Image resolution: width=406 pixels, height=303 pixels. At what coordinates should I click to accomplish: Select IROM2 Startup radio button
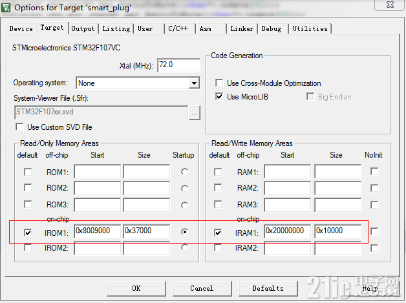[184, 247]
